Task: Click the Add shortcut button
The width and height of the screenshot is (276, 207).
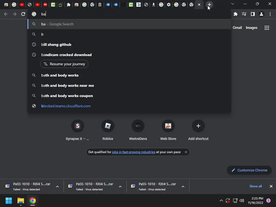Action: pos(198,130)
